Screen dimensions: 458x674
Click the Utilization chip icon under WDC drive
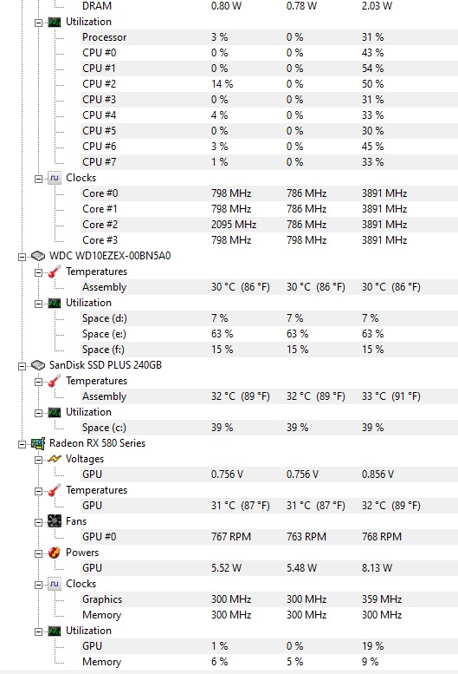(55, 303)
